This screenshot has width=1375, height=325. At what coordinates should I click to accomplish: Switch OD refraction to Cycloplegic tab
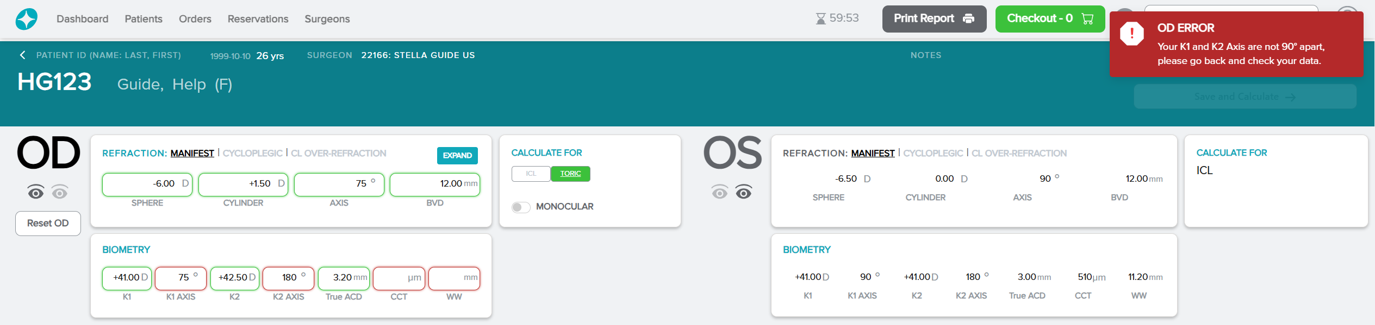pyautogui.click(x=252, y=154)
